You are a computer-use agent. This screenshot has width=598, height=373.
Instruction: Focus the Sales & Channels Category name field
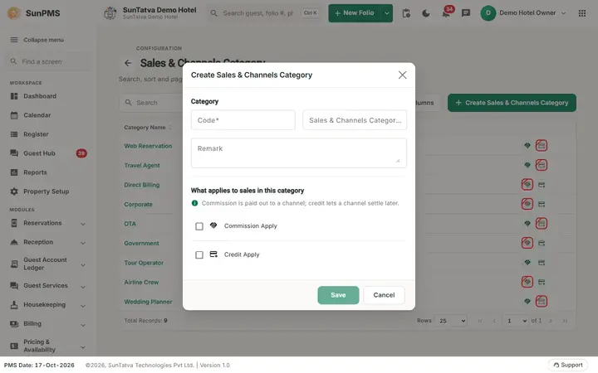tap(355, 120)
